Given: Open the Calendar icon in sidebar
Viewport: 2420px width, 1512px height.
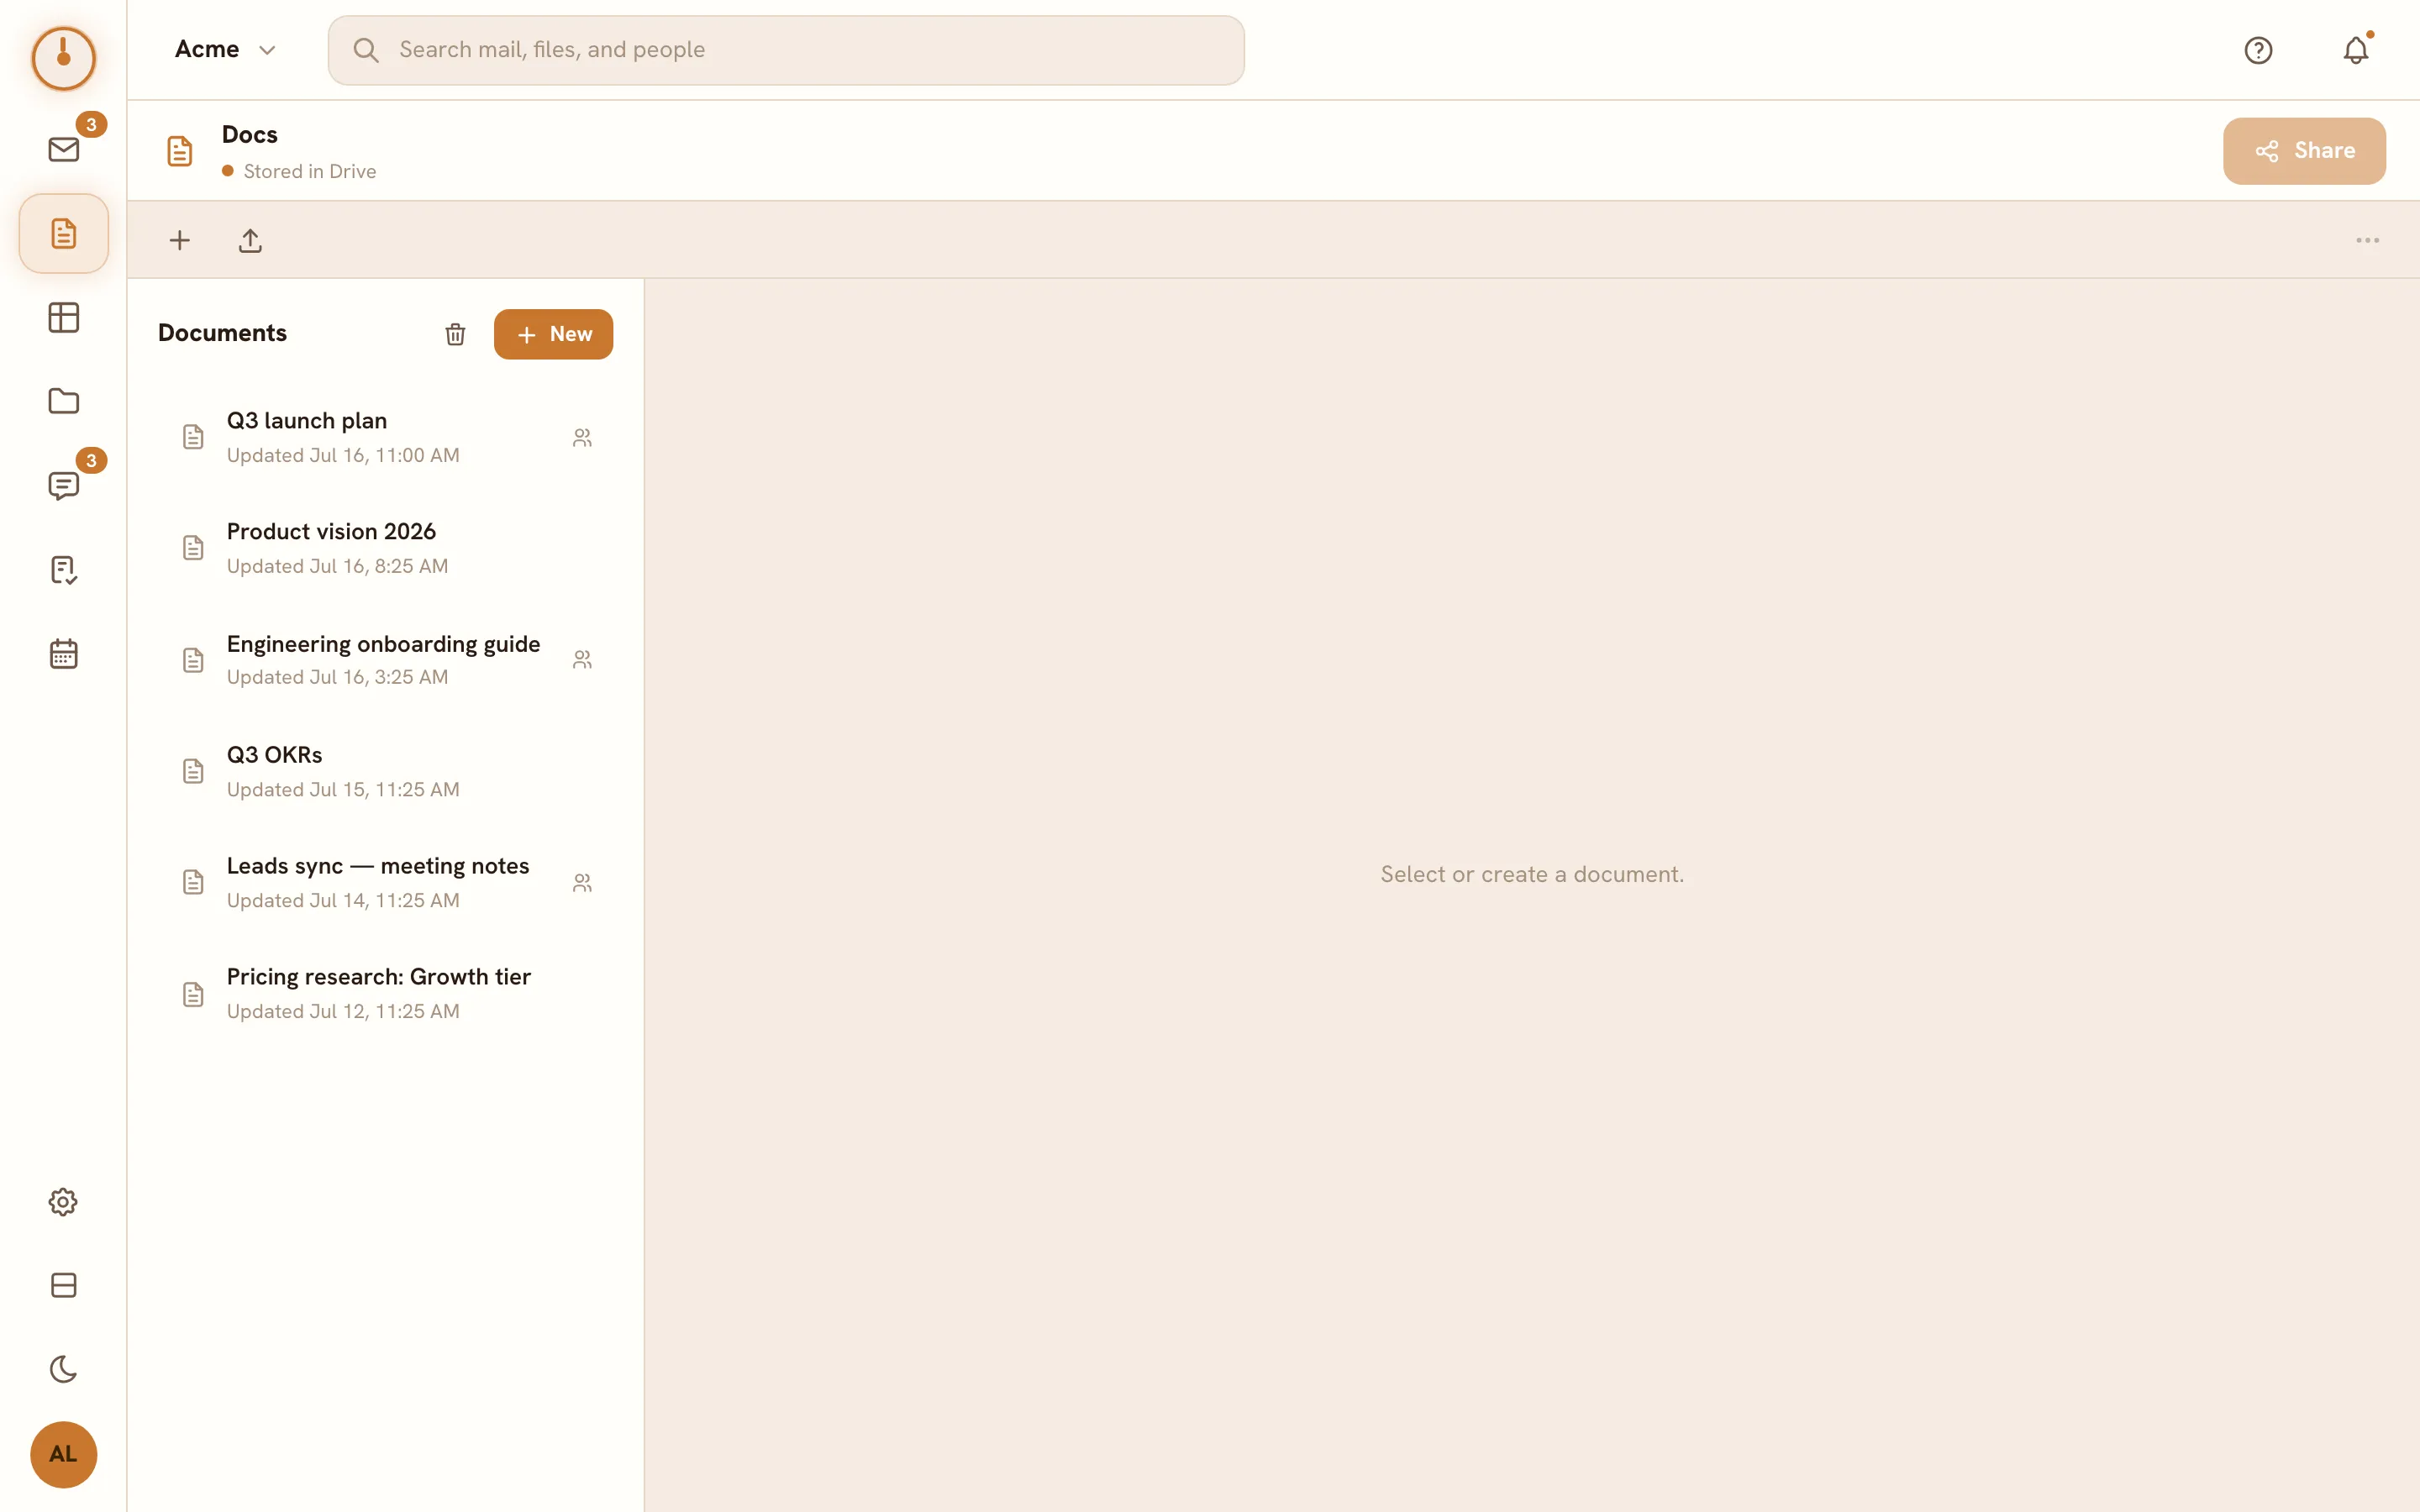Looking at the screenshot, I should click(x=64, y=654).
